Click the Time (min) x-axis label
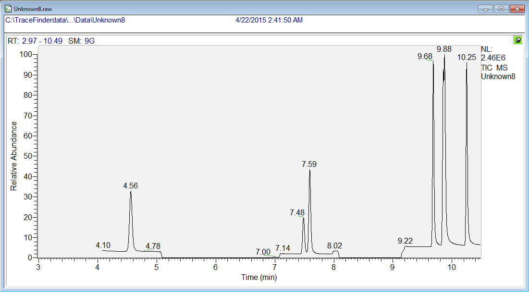This screenshot has width=529, height=292. 259,277
